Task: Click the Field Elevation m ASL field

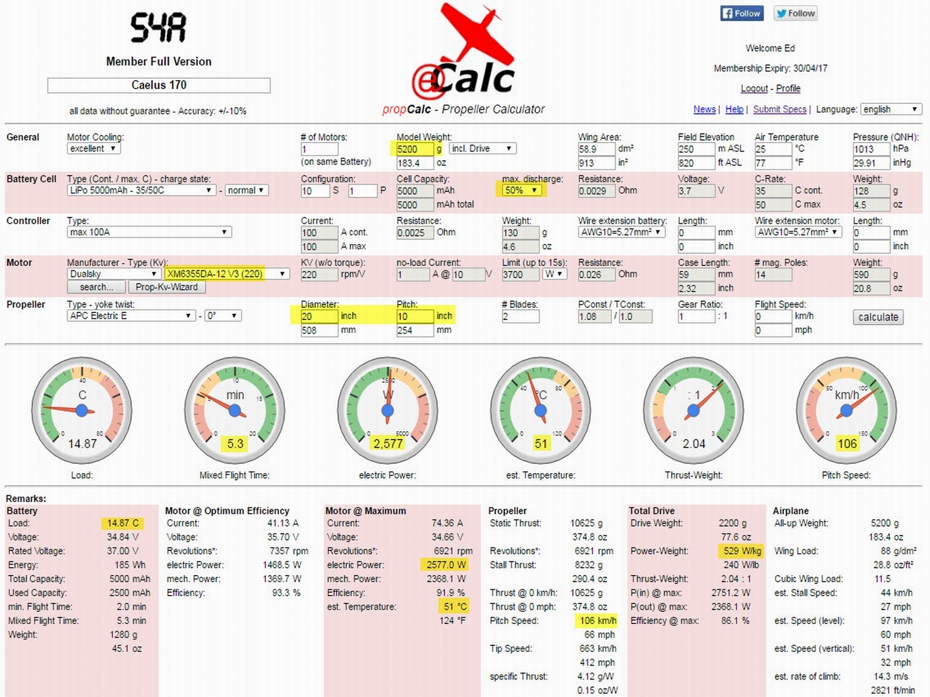Action: tap(696, 149)
